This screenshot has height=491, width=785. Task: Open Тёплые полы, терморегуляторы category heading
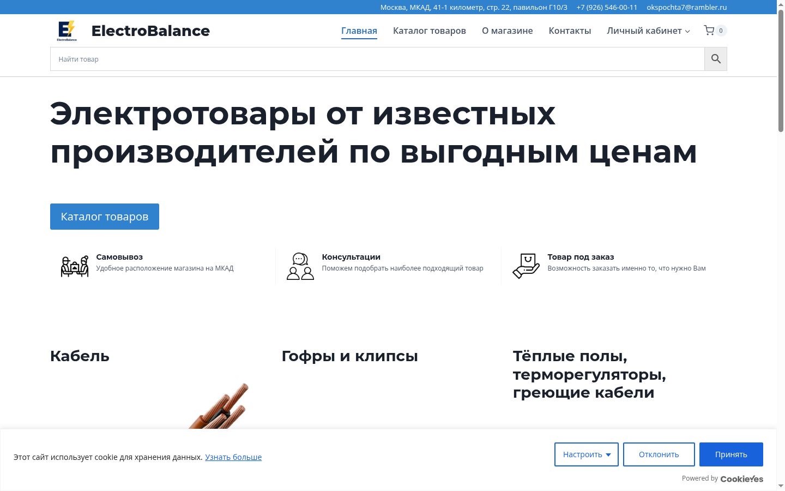[x=589, y=374]
